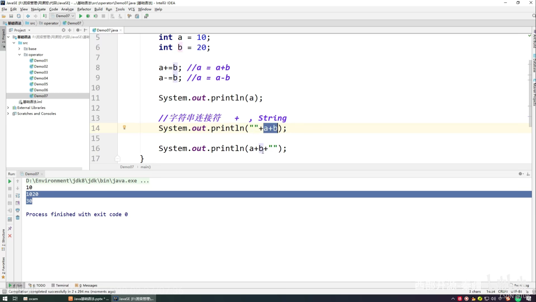Screen dimensions: 536x302
Task: Click the operator breadcrumb in navigation bar
Action: (x=49, y=23)
